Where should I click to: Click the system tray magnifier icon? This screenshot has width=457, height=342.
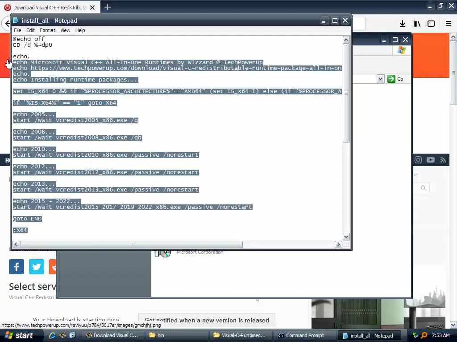pyautogui.click(x=424, y=335)
